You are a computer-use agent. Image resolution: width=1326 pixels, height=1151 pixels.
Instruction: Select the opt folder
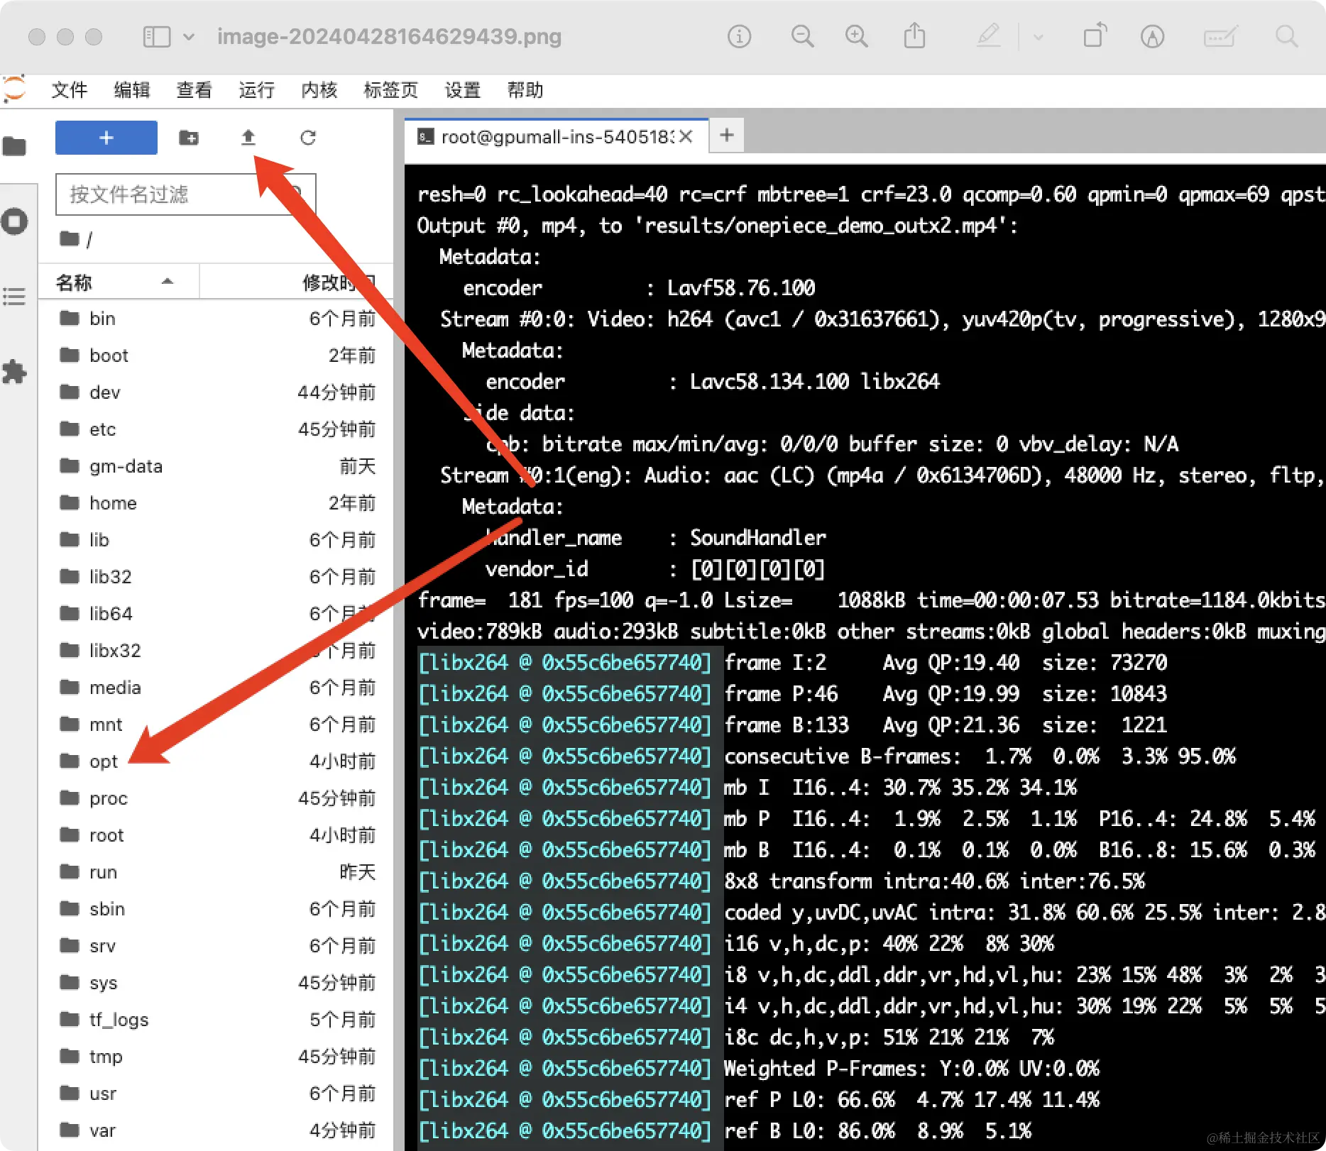[217, 761]
